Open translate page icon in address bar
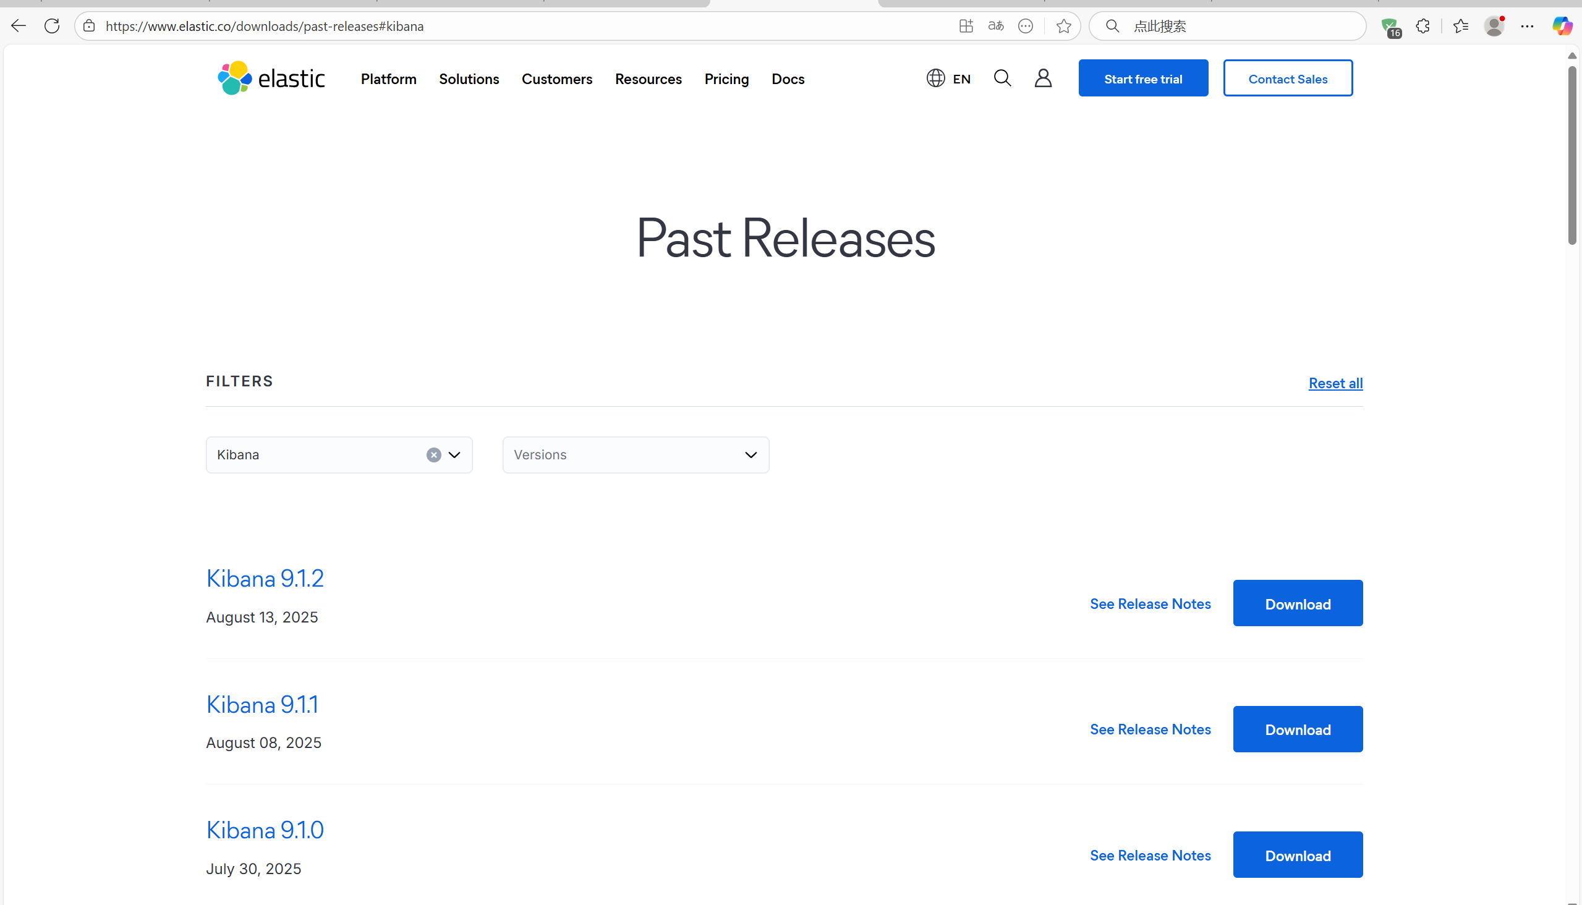 (996, 26)
